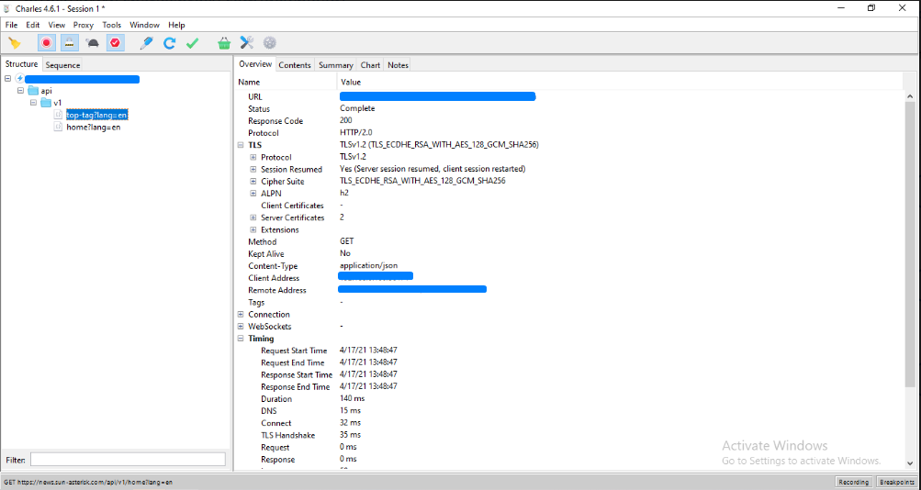Switch to the Summary tab

pos(336,65)
